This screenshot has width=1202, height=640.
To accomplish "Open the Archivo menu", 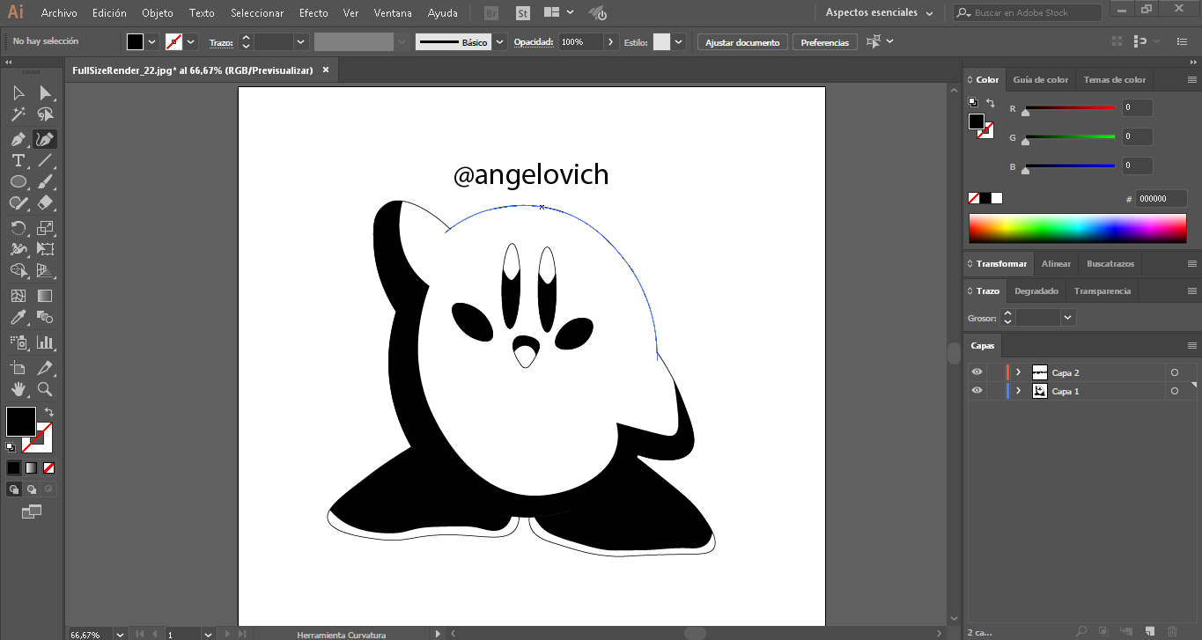I will 59,13.
